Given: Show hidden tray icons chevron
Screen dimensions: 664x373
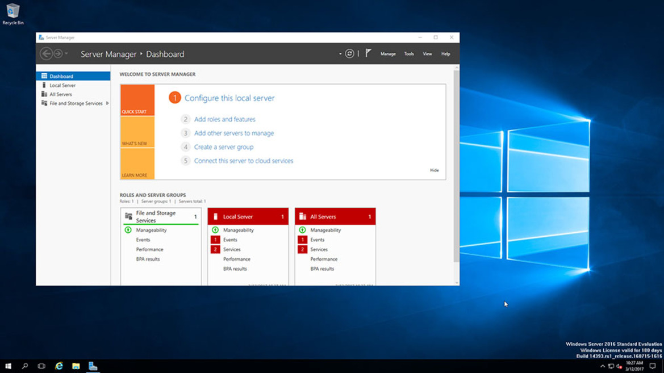Looking at the screenshot, I should coord(603,366).
